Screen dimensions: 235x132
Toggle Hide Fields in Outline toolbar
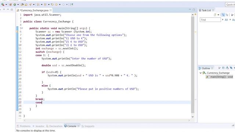[231, 68]
